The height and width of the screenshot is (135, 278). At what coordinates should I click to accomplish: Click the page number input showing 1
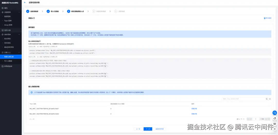coord(256,119)
